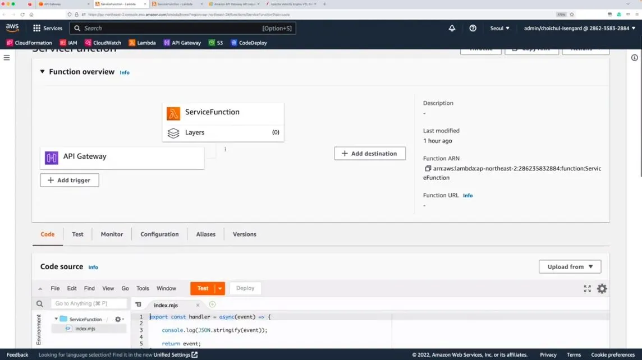
Task: Click the tab list icon beside index.mjs
Action: 139,304
